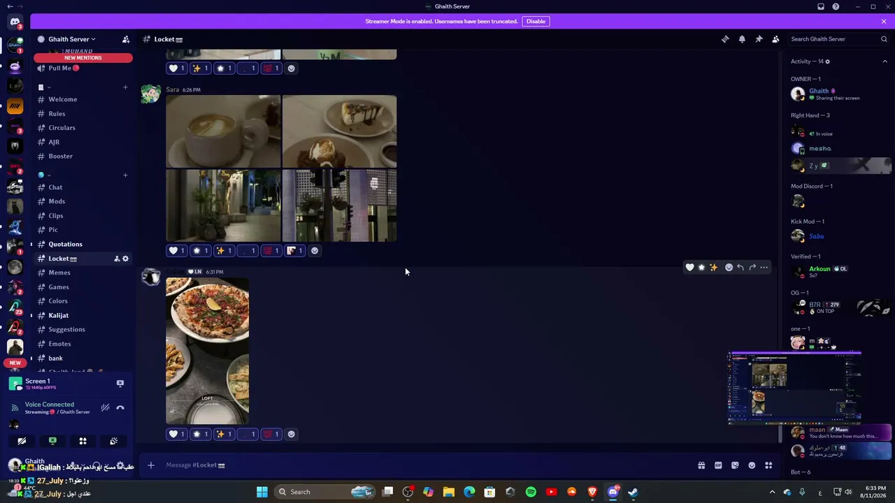Image resolution: width=895 pixels, height=503 pixels.
Task: Disconnect from the voice channel
Action: (120, 407)
